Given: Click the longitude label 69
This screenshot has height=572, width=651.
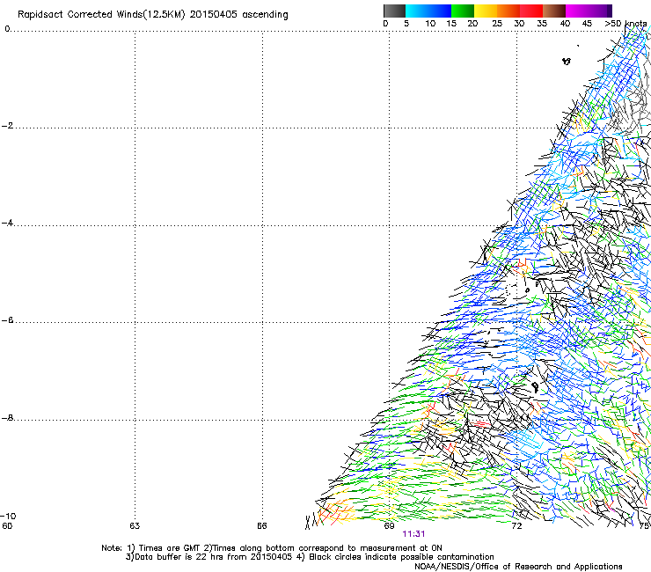Looking at the screenshot, I should coord(389,526).
